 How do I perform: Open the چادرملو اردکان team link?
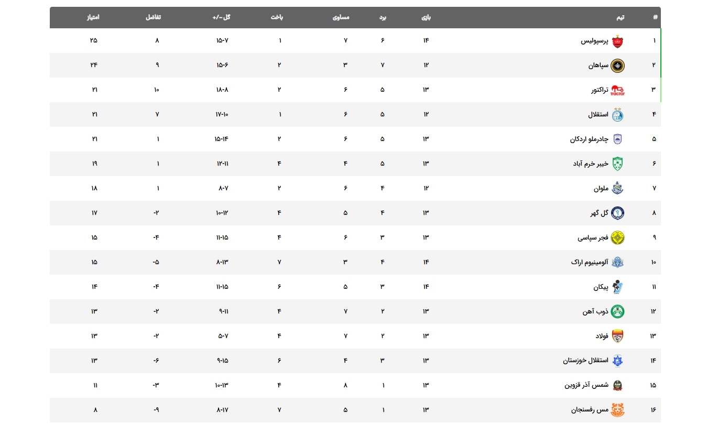[x=589, y=139]
